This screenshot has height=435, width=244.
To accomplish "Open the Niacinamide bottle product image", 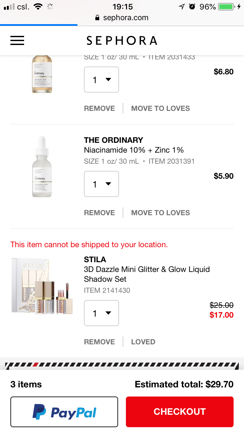I will point(42,167).
